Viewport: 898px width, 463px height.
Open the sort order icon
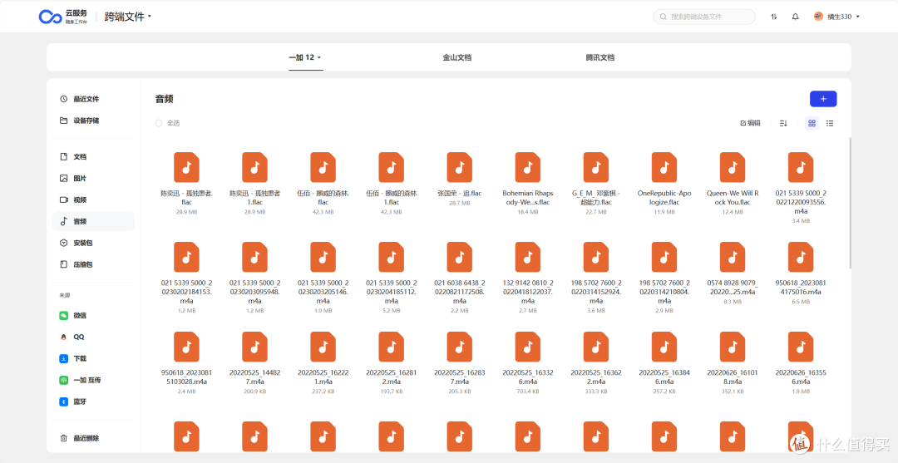click(x=783, y=123)
